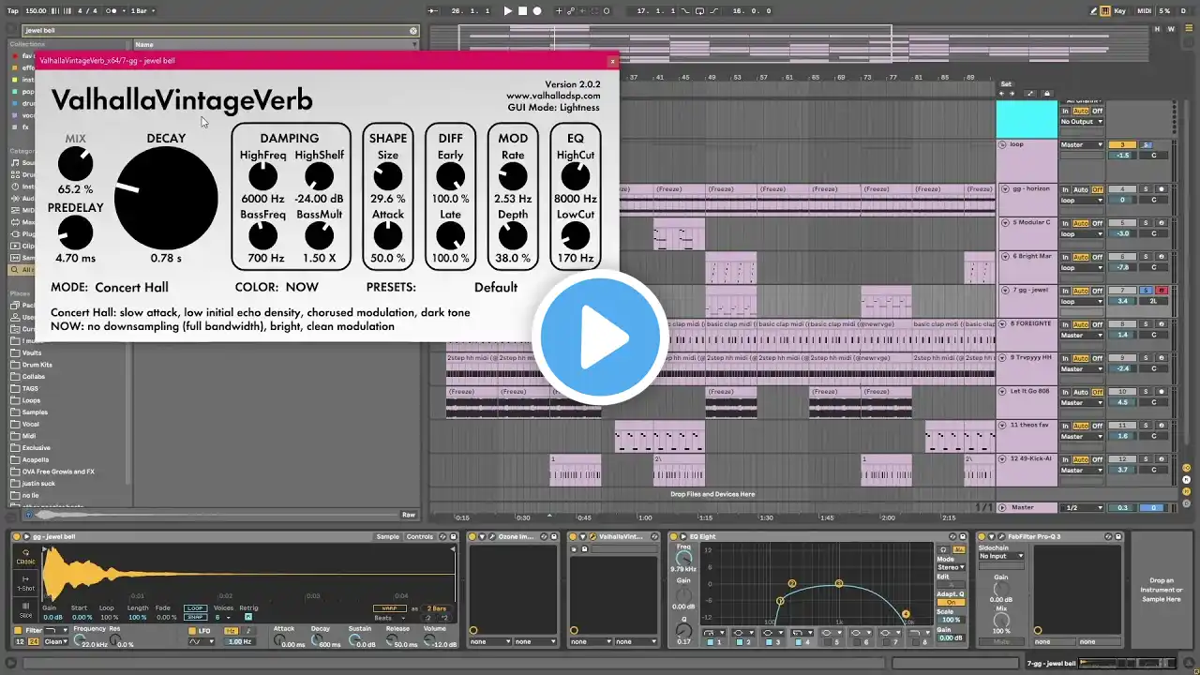
Task: Select Classic playback mode
Action: 26,556
